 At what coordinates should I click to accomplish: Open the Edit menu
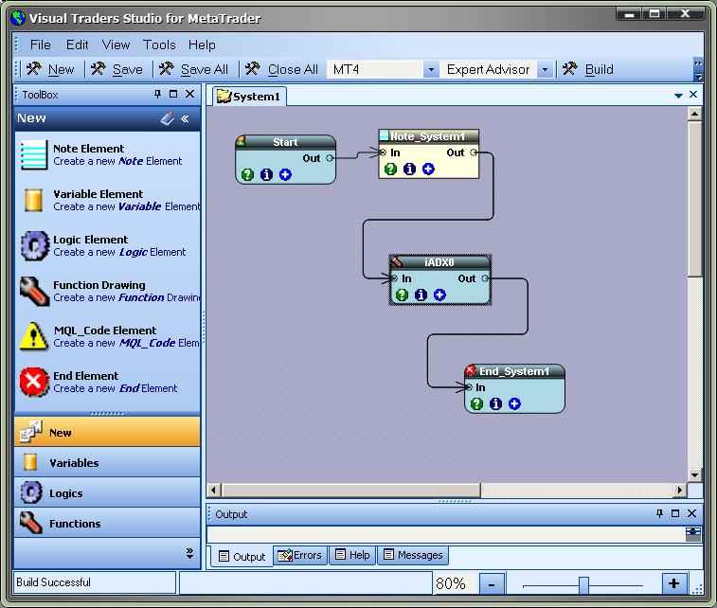click(x=78, y=45)
